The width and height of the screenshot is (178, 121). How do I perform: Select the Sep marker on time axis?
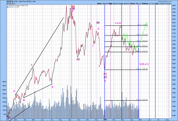pos(70,120)
